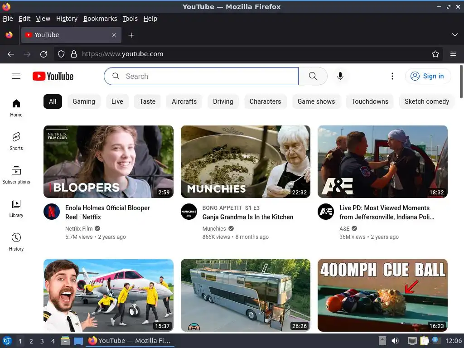Click the A&E channel avatar
Viewport: 464px width, 348px height.
pyautogui.click(x=326, y=212)
